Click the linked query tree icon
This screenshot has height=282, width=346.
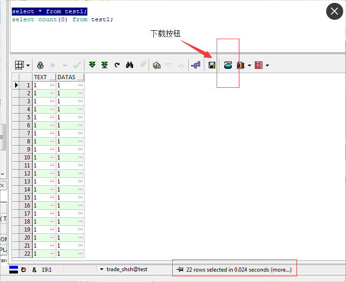point(196,65)
